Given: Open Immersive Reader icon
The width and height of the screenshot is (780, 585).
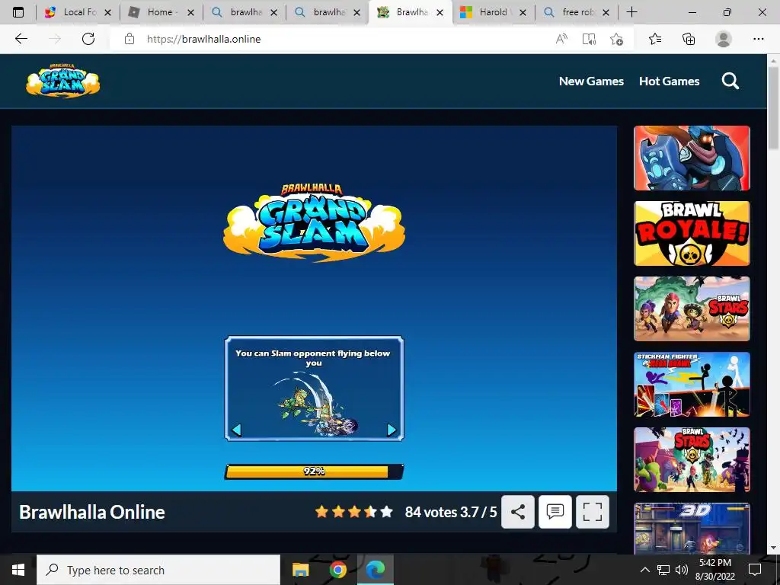Looking at the screenshot, I should 589,39.
